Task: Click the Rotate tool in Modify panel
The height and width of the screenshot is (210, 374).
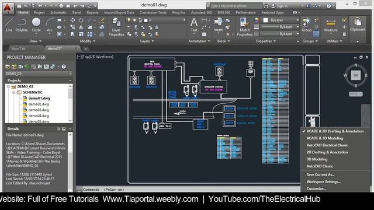Action: [x=81, y=20]
